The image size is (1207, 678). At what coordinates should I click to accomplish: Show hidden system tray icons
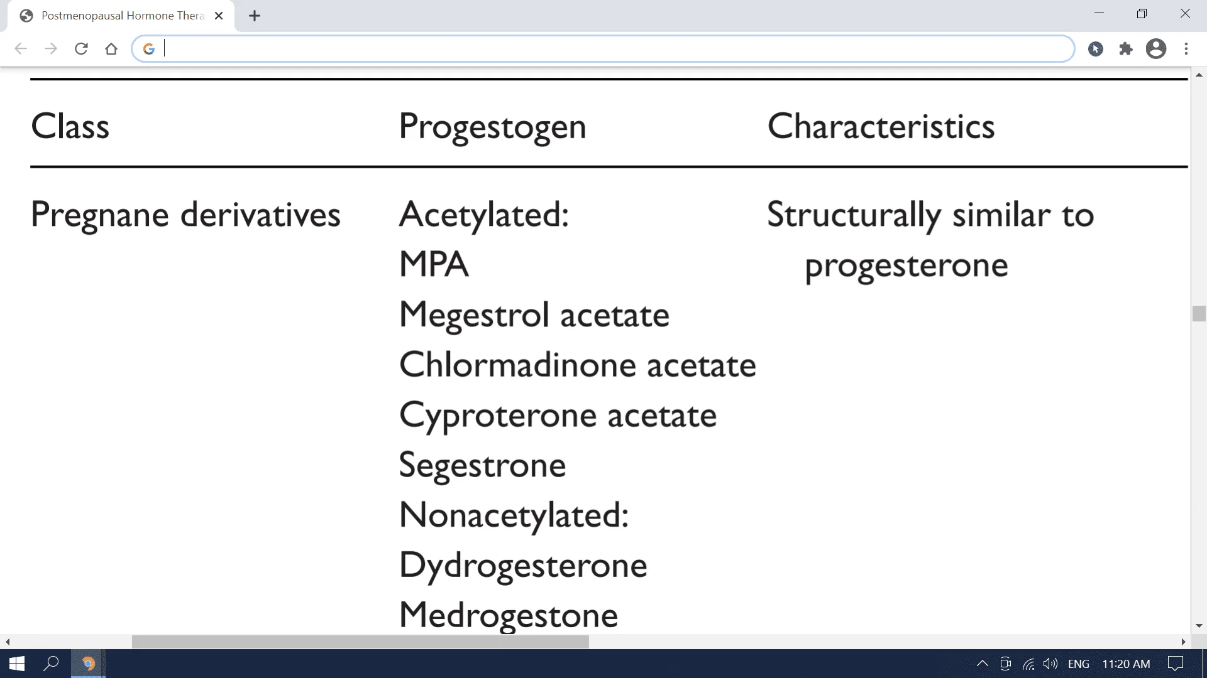982,664
